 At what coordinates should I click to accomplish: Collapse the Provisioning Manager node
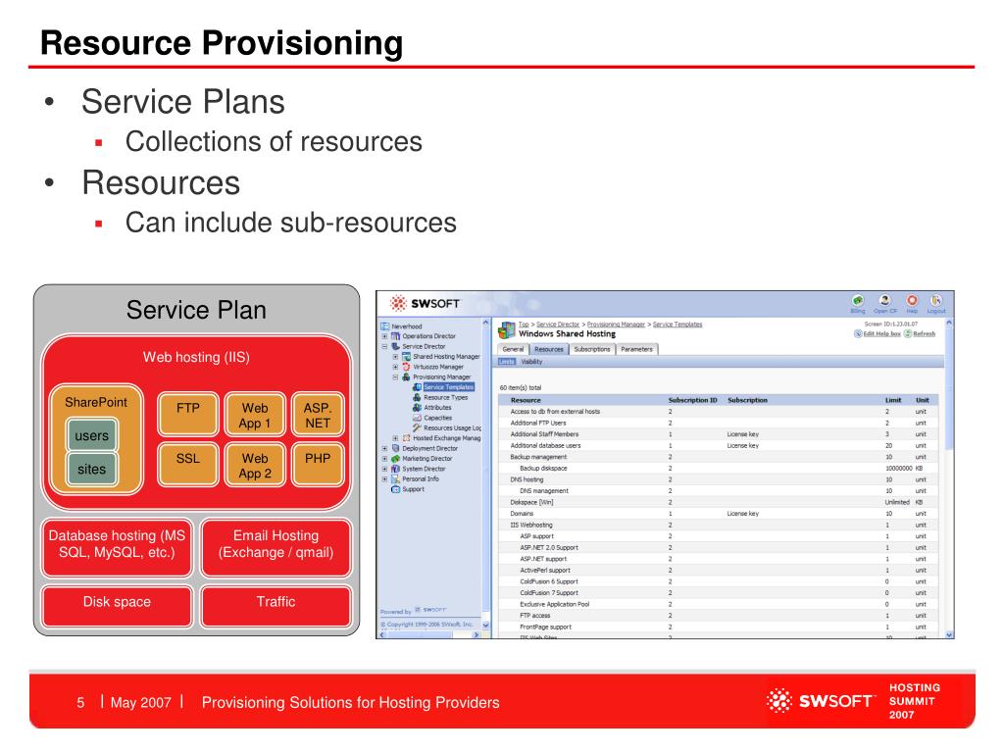pos(395,377)
